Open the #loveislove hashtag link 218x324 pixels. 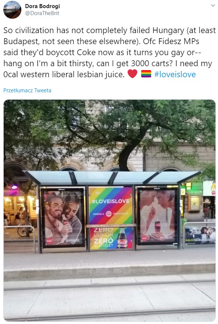tap(175, 74)
